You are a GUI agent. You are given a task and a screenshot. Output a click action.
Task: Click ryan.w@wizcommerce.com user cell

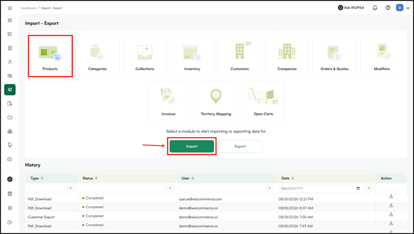(x=200, y=199)
